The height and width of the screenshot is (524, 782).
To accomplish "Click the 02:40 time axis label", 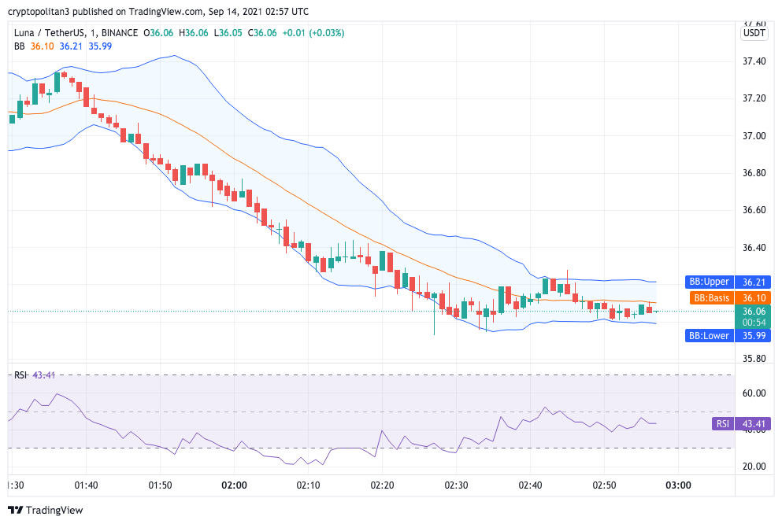I will click(x=530, y=485).
